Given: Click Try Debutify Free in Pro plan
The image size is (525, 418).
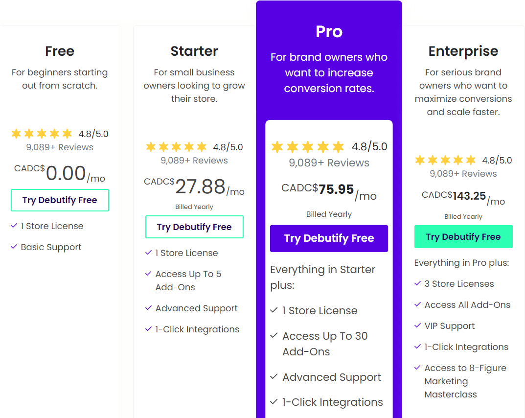Looking at the screenshot, I should (x=329, y=238).
